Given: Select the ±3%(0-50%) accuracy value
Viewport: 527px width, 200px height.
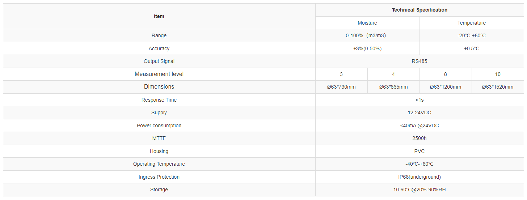Looking at the screenshot, I should click(367, 48).
